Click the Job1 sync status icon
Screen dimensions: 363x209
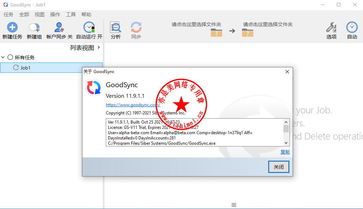pyautogui.click(x=16, y=67)
